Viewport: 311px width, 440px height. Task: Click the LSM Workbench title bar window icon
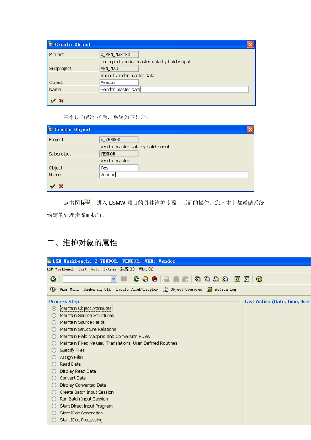click(x=49, y=261)
